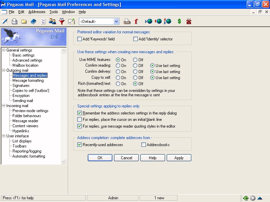Open the Tools menu
Image resolution: width=270 pixels, height=202 pixels.
click(54, 12)
